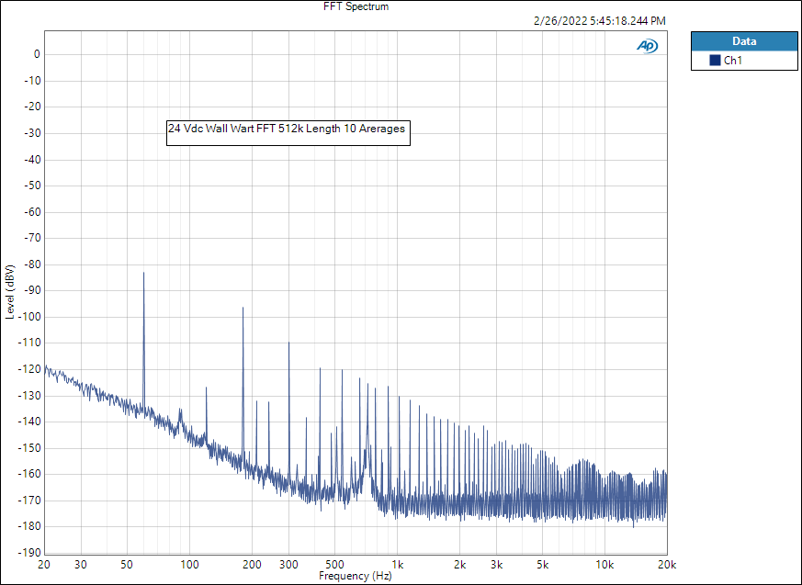
Task: Click the 30 frequency axis label
Action: (81, 565)
